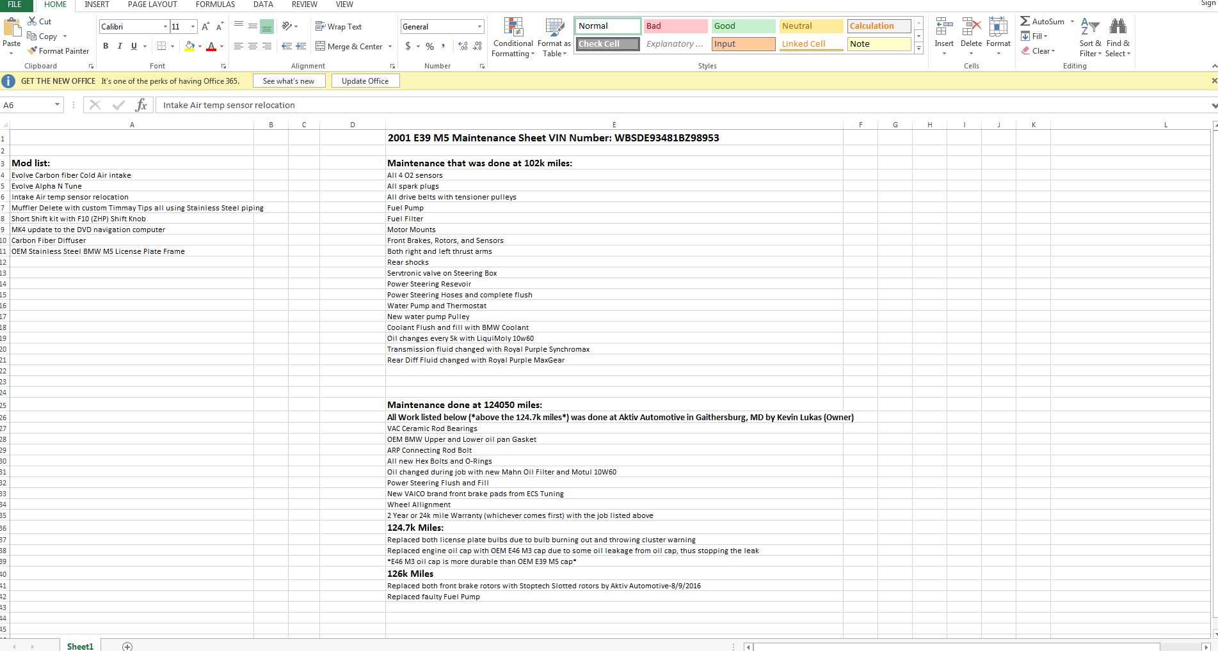The height and width of the screenshot is (651, 1218).
Task: Click the orientation text angle icon
Action: click(x=287, y=26)
